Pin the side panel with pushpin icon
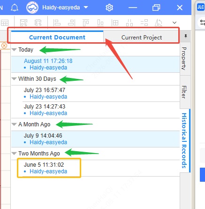 click(186, 36)
